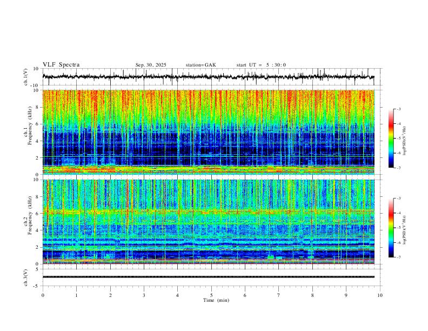428x331 pixels.
Task: Click the "-7" tick on lower color bar
Action: [x=398, y=257]
